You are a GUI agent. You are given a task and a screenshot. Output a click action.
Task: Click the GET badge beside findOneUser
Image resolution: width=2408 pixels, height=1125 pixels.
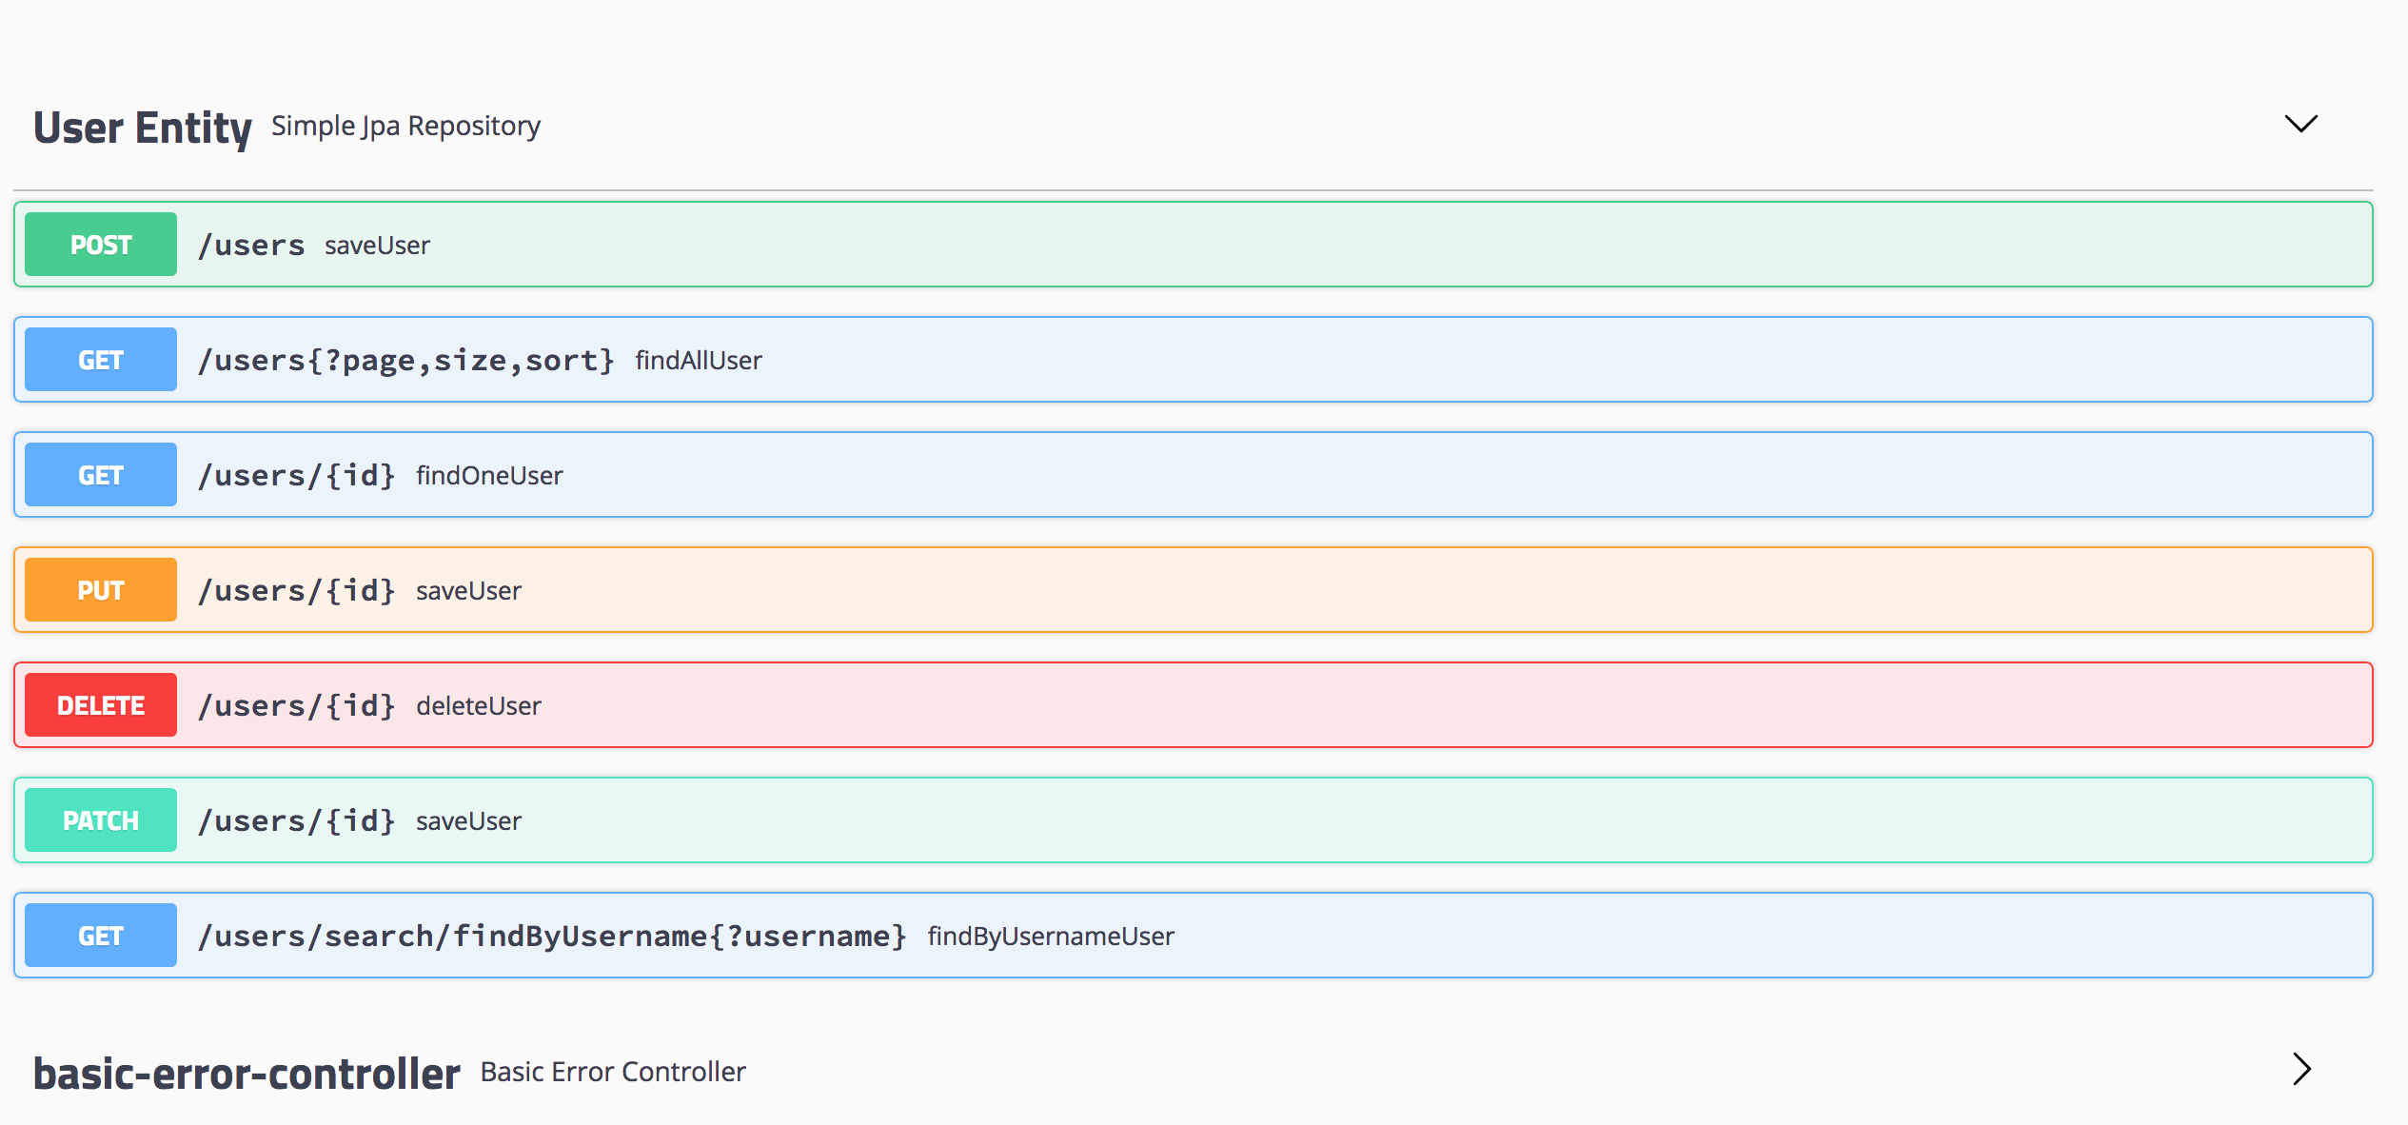[100, 474]
